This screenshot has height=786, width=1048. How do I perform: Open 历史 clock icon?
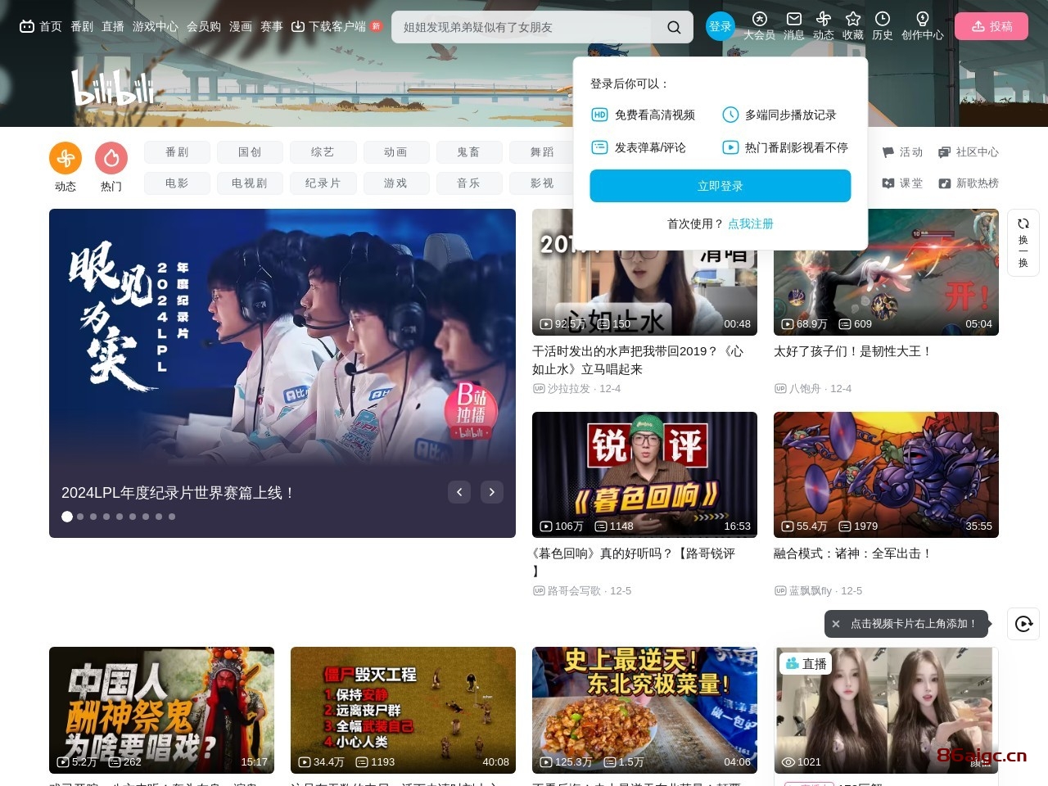(883, 26)
